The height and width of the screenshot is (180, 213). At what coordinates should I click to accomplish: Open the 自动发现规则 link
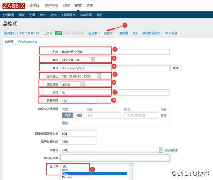tap(151, 33)
